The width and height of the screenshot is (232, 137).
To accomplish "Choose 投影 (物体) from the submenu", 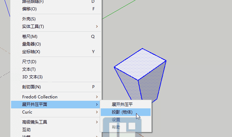I will [x=126, y=112].
